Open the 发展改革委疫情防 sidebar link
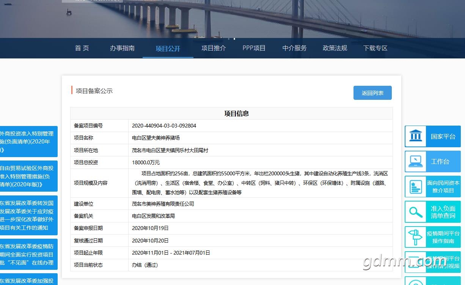The height and width of the screenshot is (285, 465). tap(29, 254)
